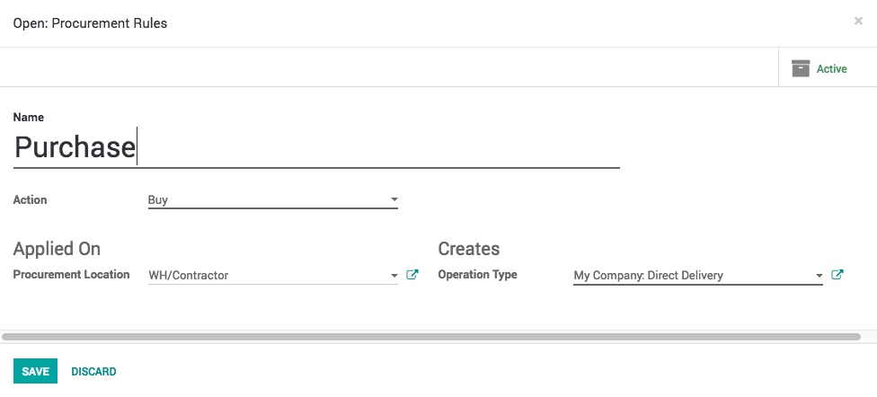Click the Action field label
The image size is (877, 397).
(30, 199)
